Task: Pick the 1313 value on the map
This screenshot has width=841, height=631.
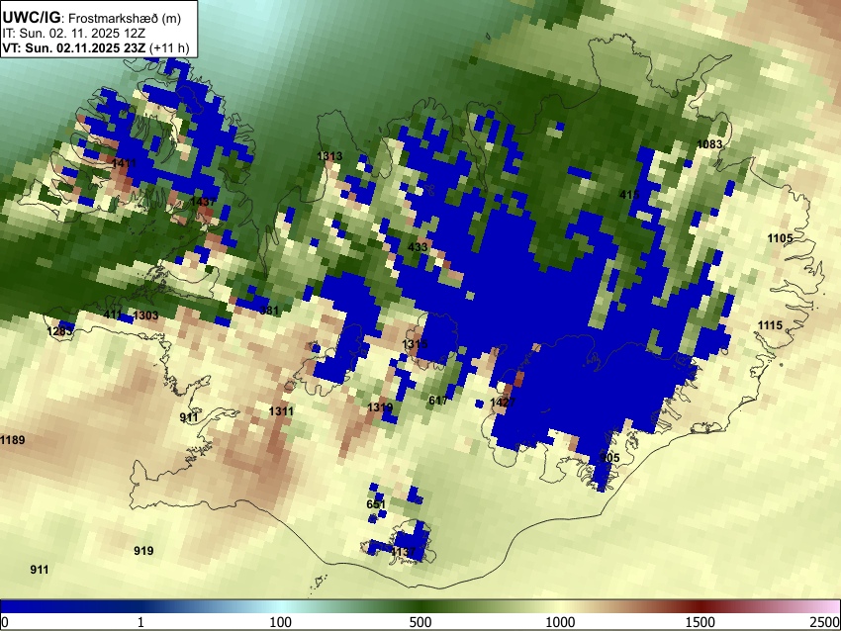Action: click(x=329, y=156)
